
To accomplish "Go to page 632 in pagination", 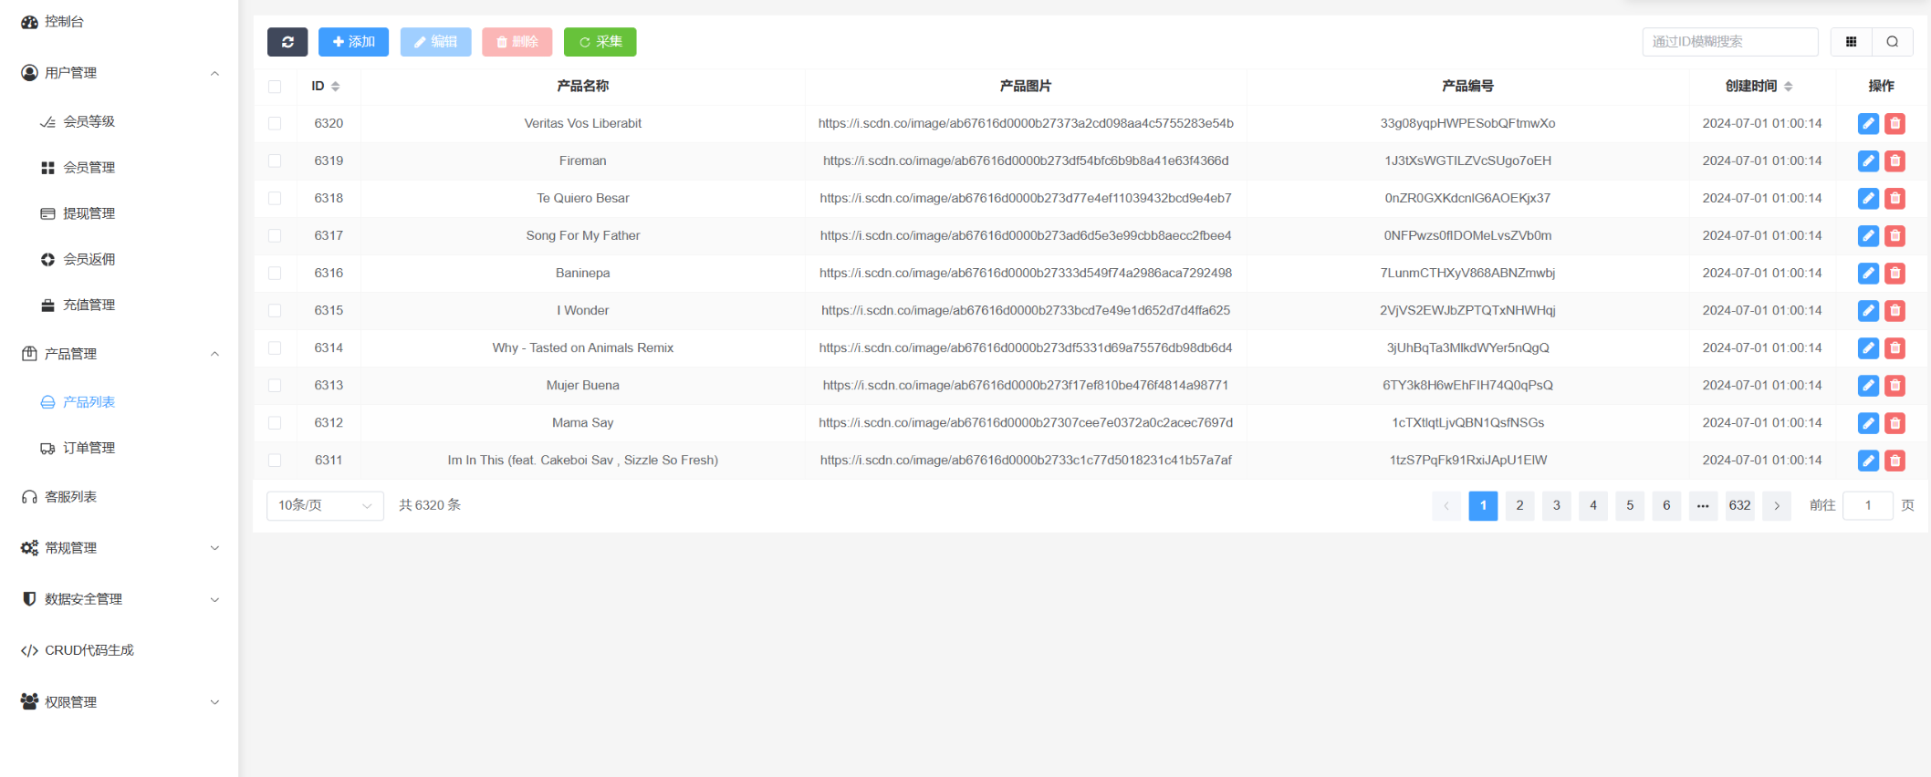I will click(1739, 505).
